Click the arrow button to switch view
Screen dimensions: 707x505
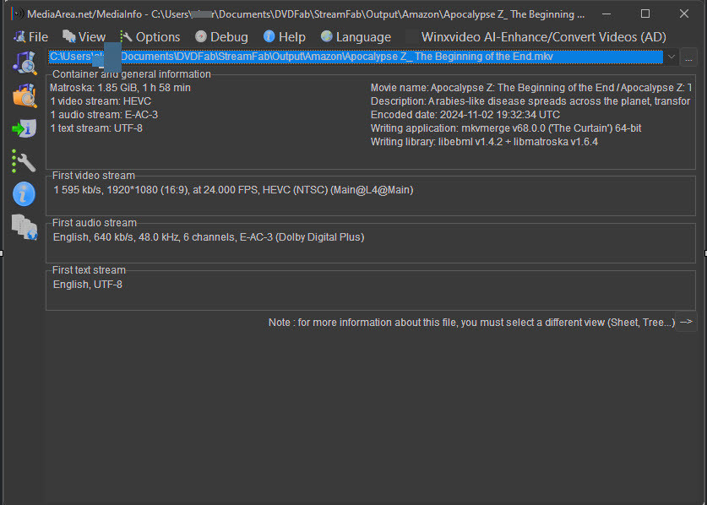pos(686,322)
